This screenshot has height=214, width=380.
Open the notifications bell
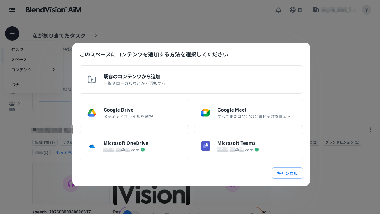(278, 10)
